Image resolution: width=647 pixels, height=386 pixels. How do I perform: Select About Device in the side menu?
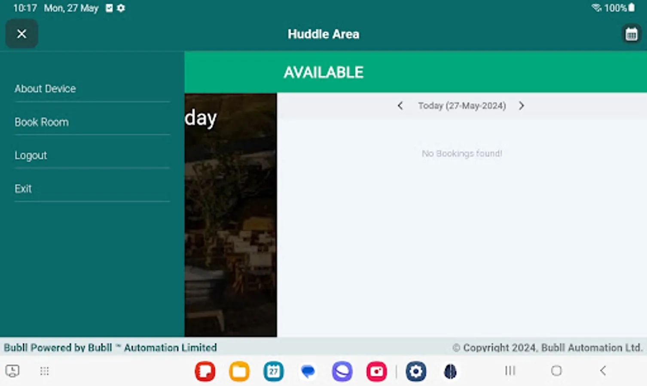point(45,89)
